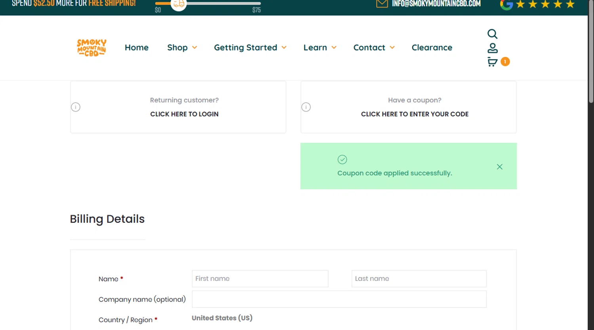Screen dimensions: 594x330
Task: Expand the Getting Started menu chevron
Action: click(x=284, y=47)
